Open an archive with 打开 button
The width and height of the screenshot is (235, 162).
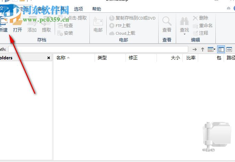18,24
